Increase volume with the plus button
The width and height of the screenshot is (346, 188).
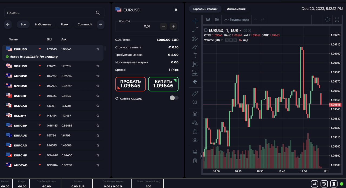(x=173, y=26)
